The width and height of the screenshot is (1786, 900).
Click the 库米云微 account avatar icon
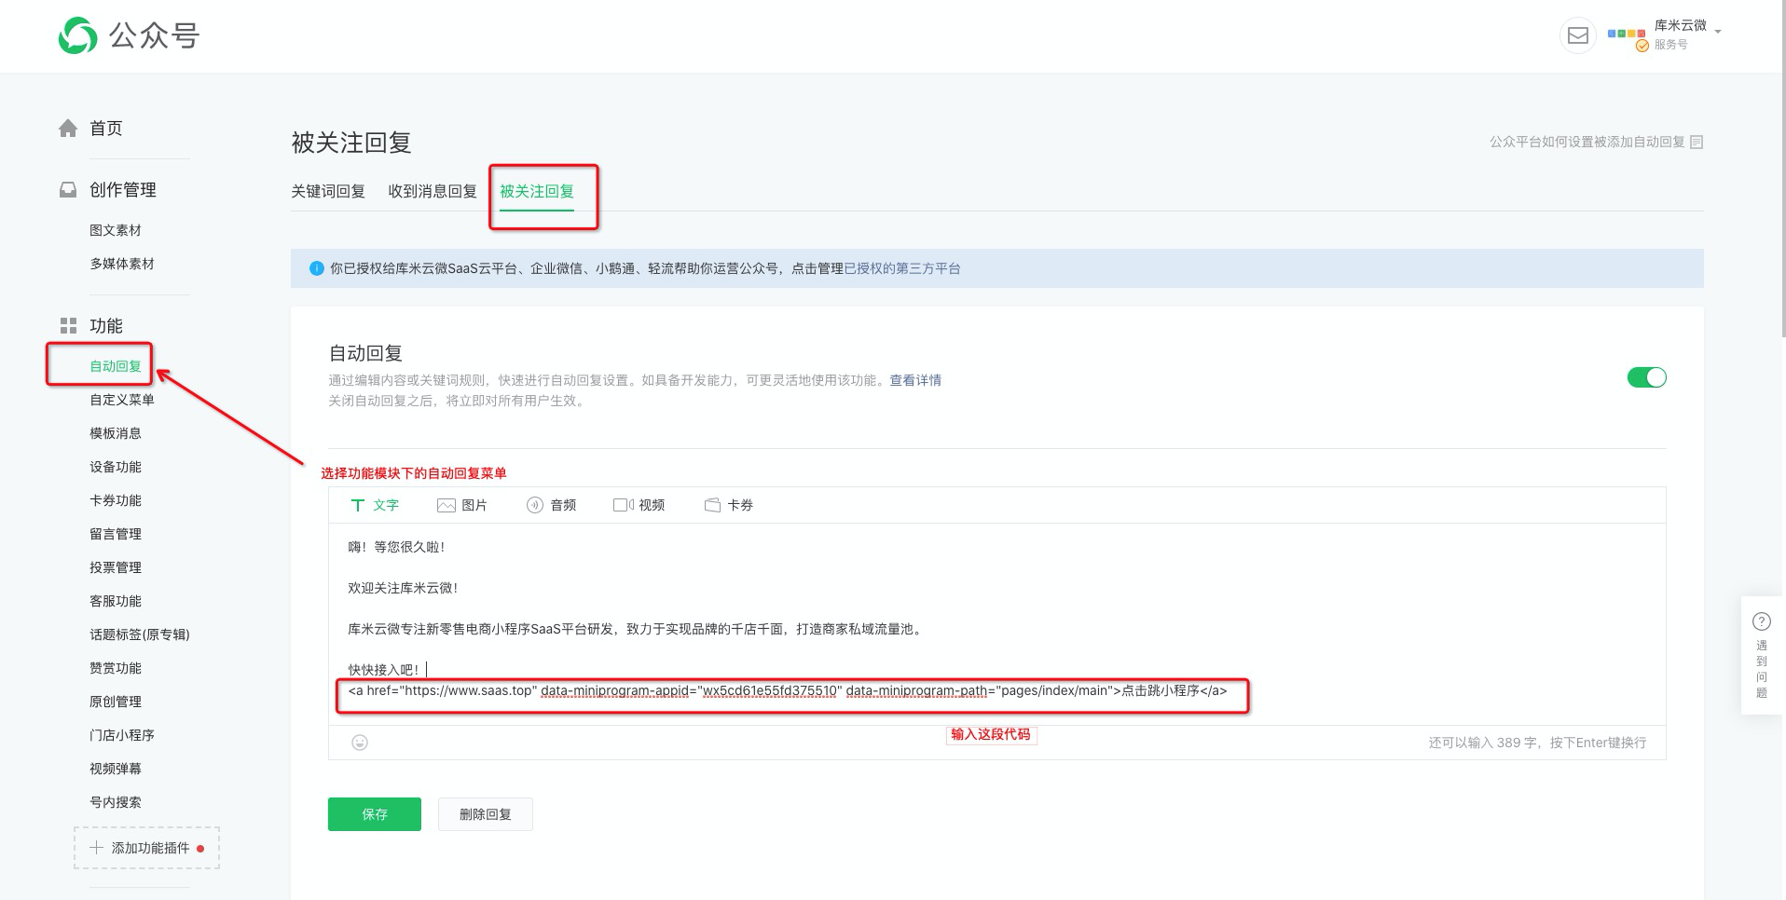tap(1627, 34)
